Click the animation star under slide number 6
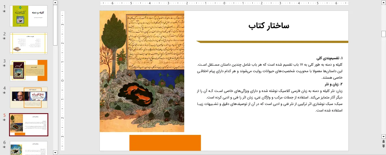The width and height of the screenshot is (386, 155). coord(4,147)
